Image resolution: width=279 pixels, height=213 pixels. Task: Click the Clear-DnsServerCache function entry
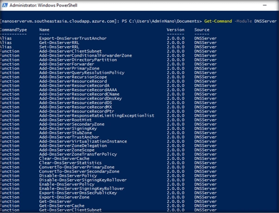[64, 159]
